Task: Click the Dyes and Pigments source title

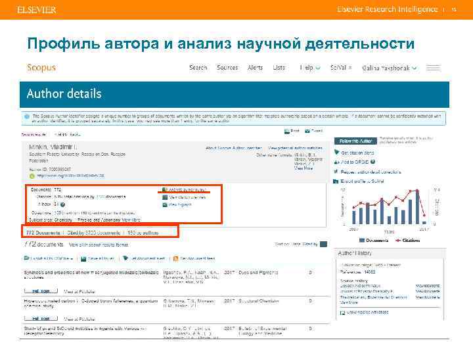Action: click(258, 272)
